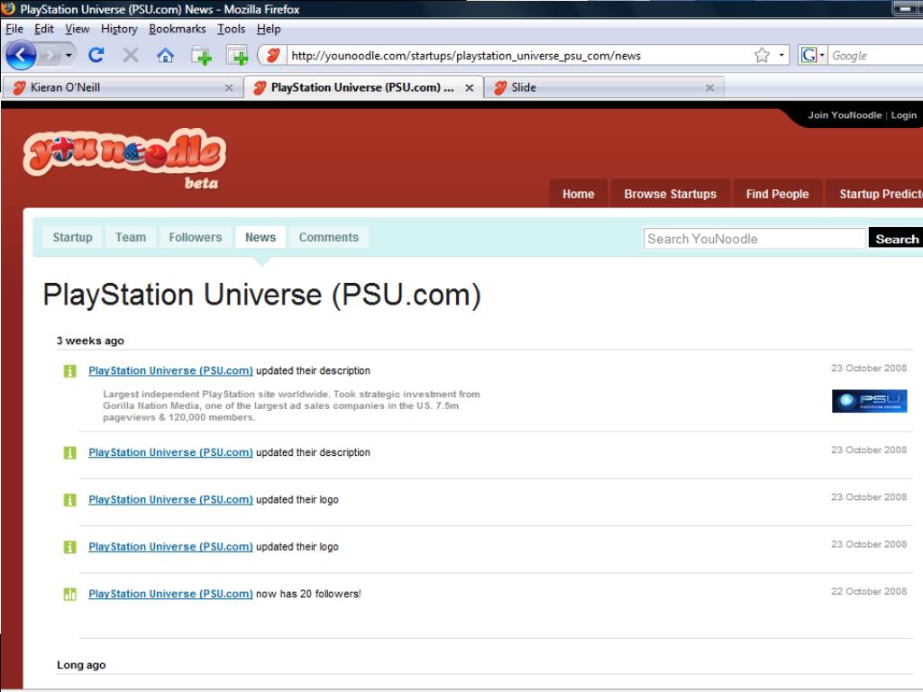This screenshot has width=923, height=692.
Task: Switch to the Kieran O'Neill browser tab
Action: [122, 87]
